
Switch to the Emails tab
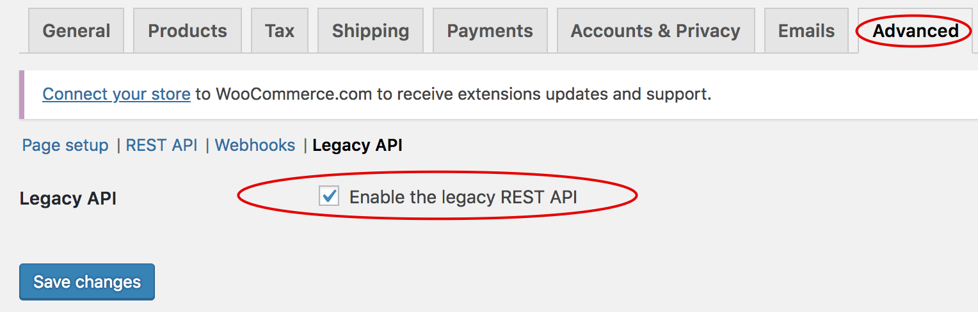806,31
